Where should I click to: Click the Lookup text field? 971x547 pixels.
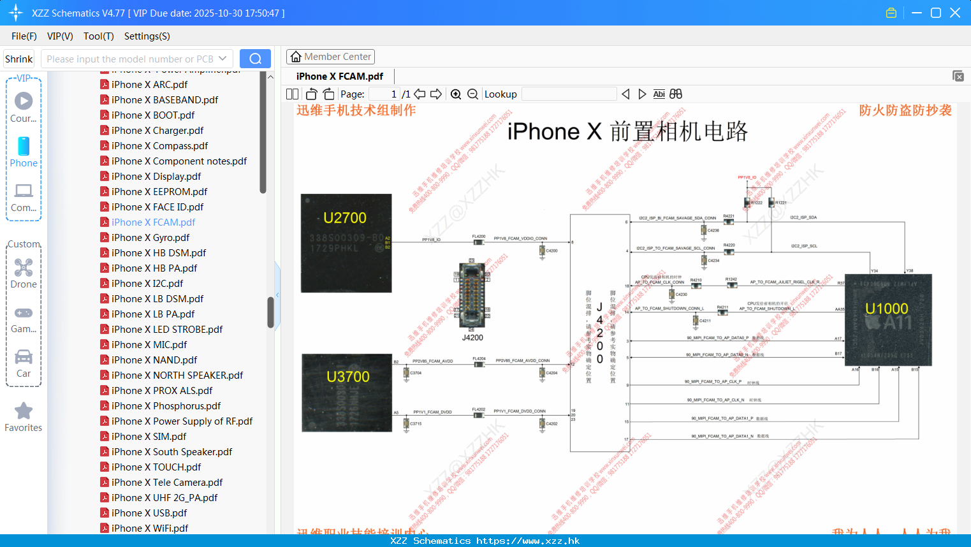point(569,94)
